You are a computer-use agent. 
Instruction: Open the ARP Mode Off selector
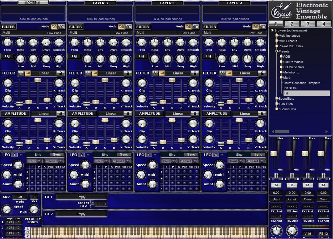coord(20,197)
